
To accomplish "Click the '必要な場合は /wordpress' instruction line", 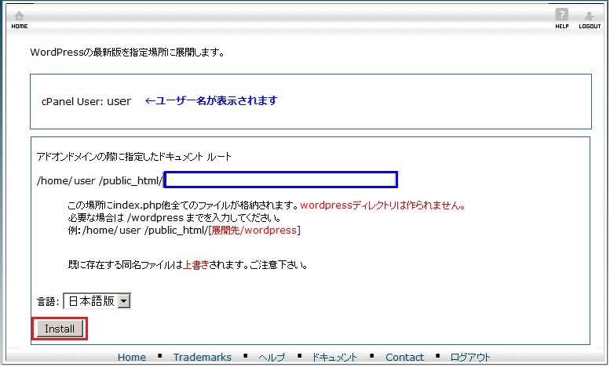I will coord(174,218).
